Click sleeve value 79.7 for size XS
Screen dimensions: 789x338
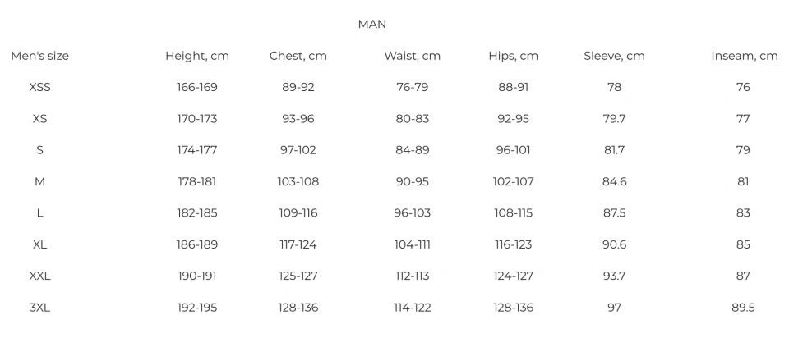[x=614, y=119]
